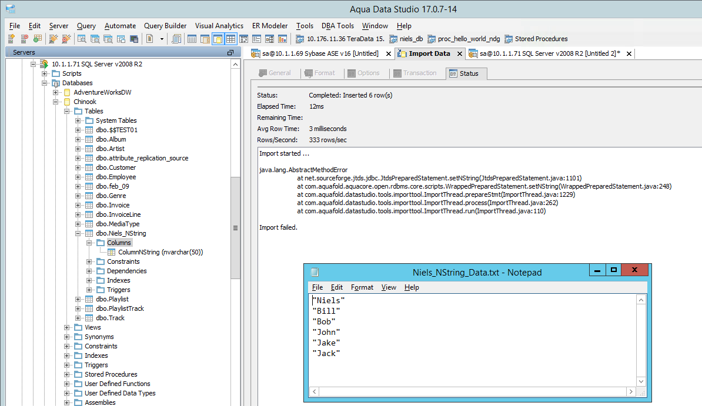
Task: Expand the Views folder node
Action: tap(66, 327)
